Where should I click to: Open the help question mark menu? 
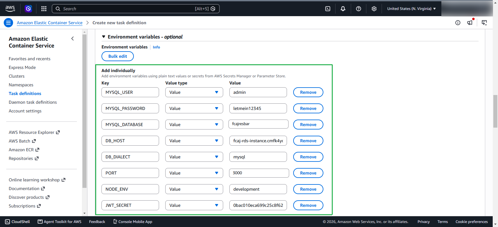(x=359, y=9)
